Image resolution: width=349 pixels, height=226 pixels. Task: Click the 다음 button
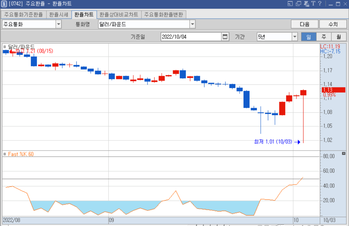coord(305,24)
